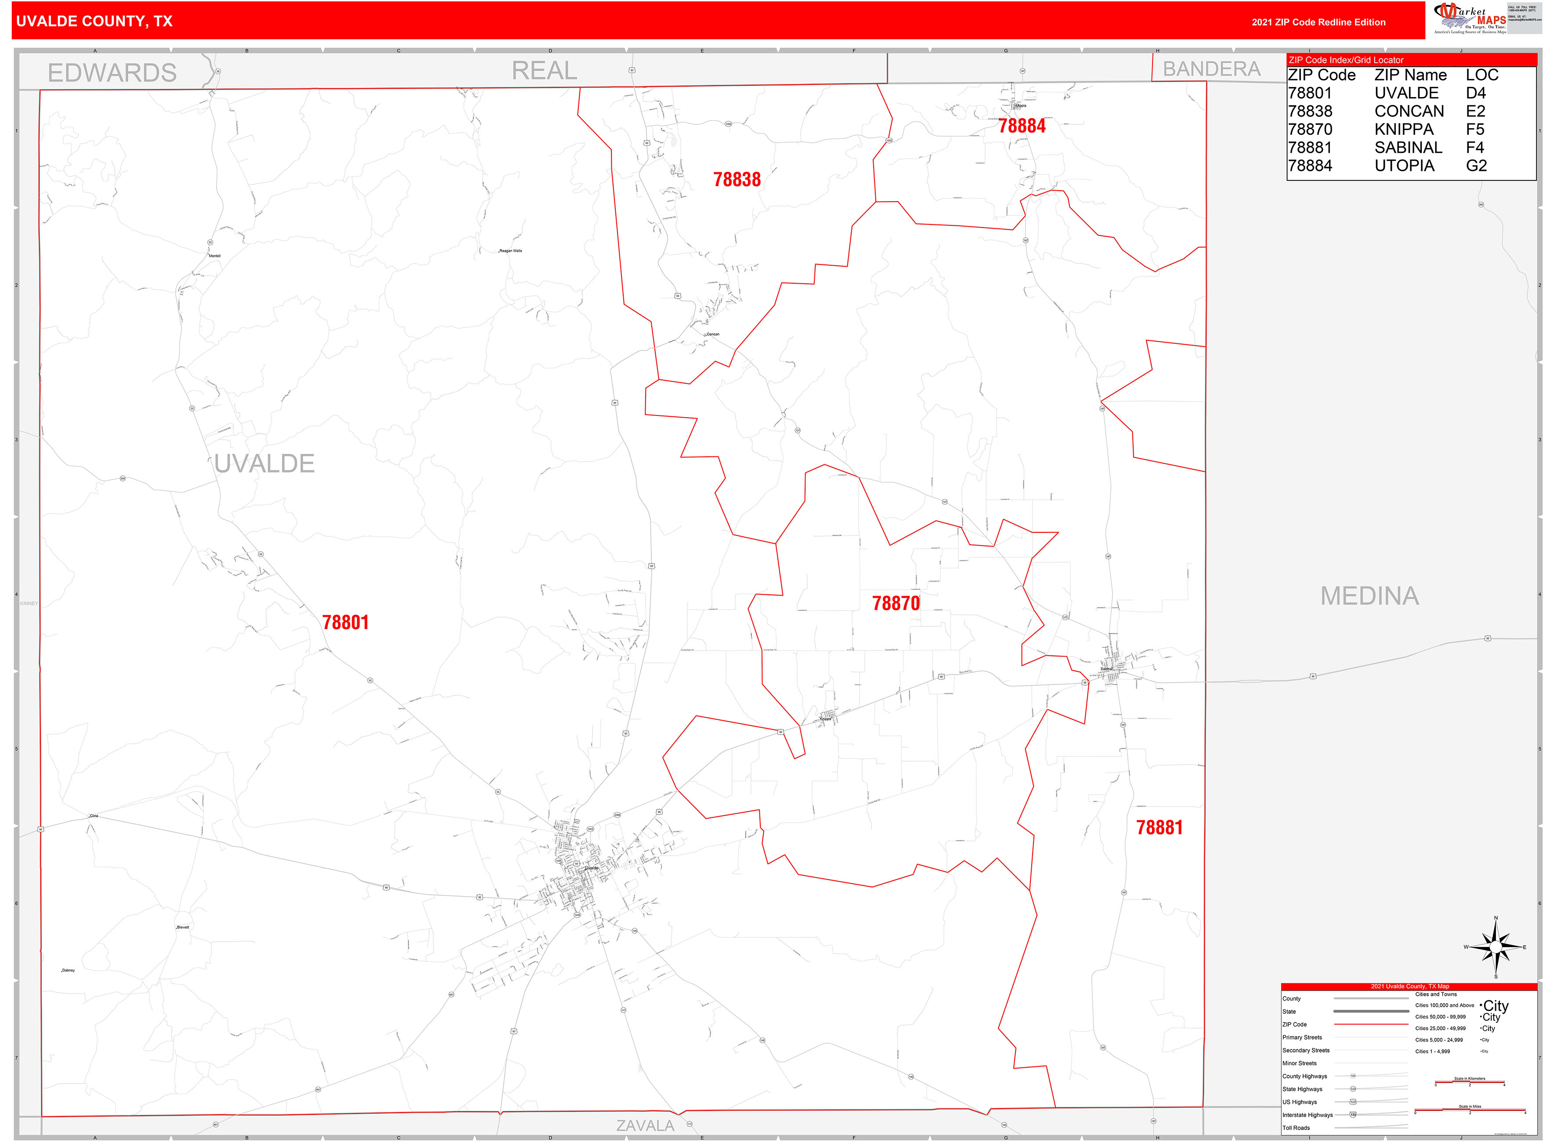Click the US Highways shield symbol in legend
Viewport: 1550px width, 1142px height.
(x=1353, y=1102)
